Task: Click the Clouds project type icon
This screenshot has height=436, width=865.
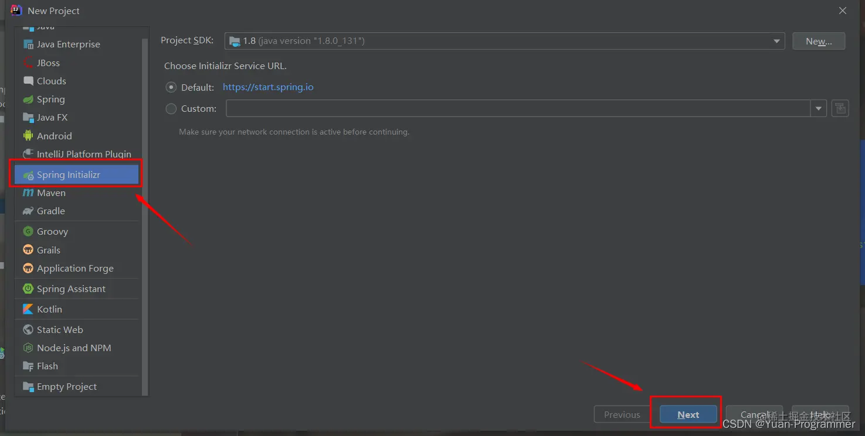Action: pyautogui.click(x=28, y=81)
